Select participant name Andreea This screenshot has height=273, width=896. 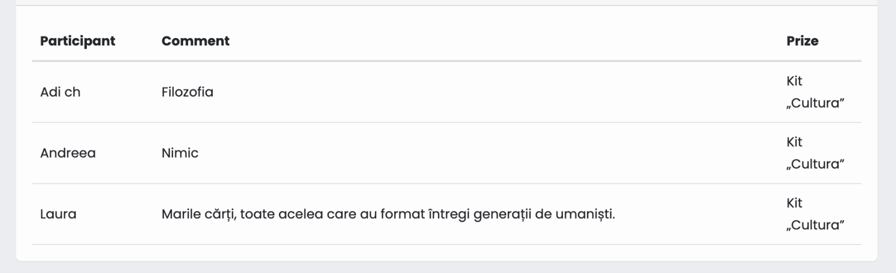click(x=68, y=153)
